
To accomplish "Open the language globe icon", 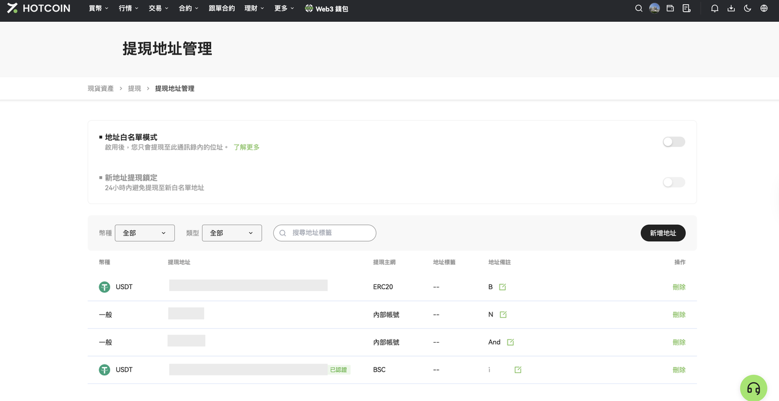I will coord(764,9).
